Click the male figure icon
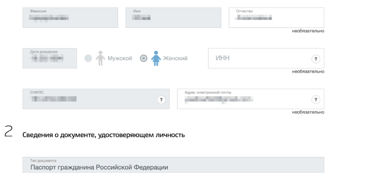Image resolution: width=377 pixels, height=173 pixels. pyautogui.click(x=101, y=58)
